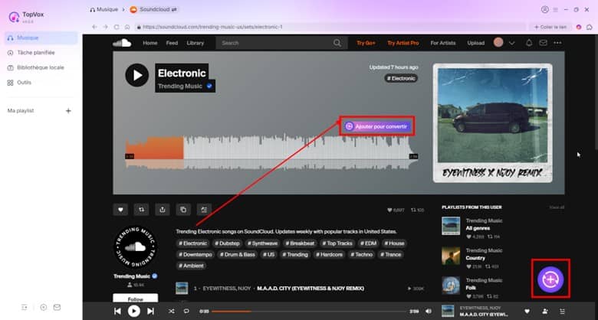Open SoundCloud messages envelope icon
This screenshot has height=320, width=598.
pyautogui.click(x=543, y=43)
